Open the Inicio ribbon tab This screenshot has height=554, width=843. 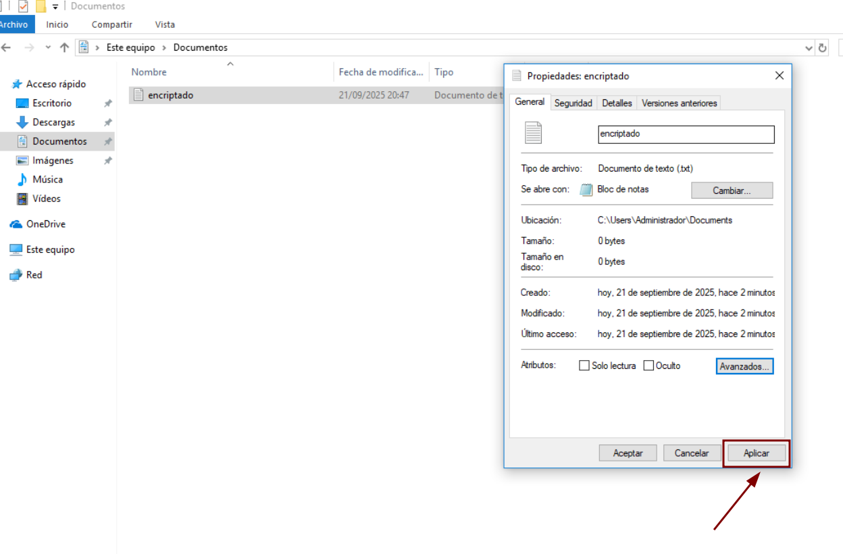pos(57,24)
